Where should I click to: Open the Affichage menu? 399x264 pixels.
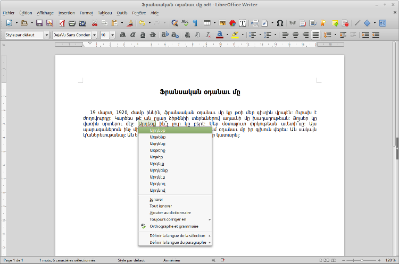[45, 13]
